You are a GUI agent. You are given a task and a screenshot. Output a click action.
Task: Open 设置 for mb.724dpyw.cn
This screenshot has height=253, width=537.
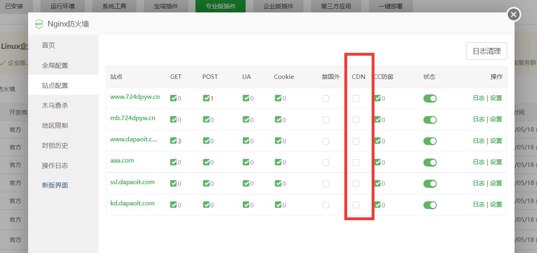click(496, 119)
